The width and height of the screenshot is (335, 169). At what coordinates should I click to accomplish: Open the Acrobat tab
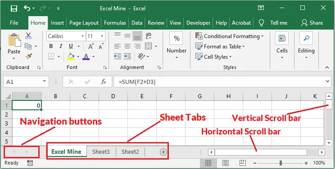point(241,23)
